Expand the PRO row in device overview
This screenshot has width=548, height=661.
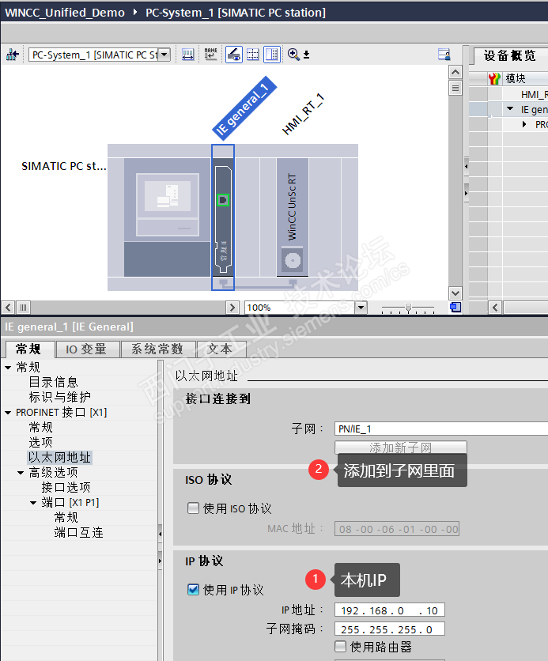524,124
